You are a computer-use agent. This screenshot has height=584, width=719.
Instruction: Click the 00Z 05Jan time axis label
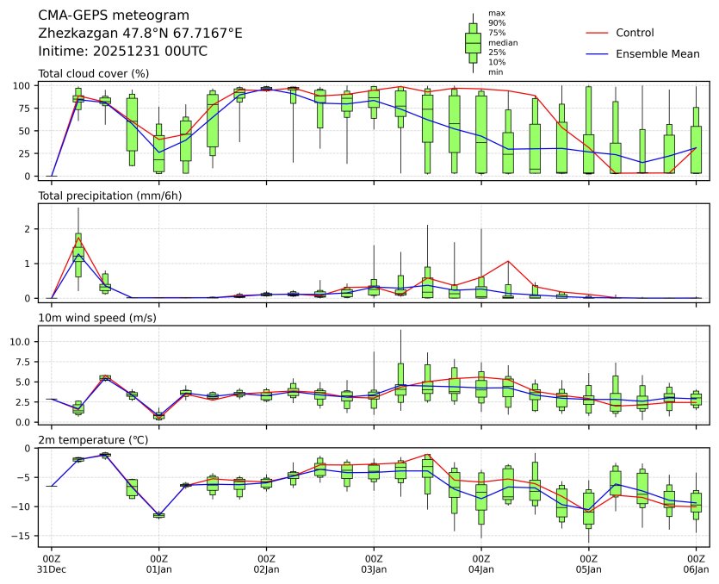[x=588, y=564]
